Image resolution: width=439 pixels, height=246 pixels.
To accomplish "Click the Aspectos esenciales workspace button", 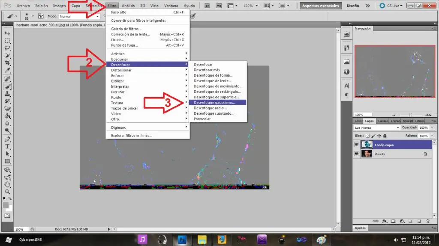I will point(321,6).
